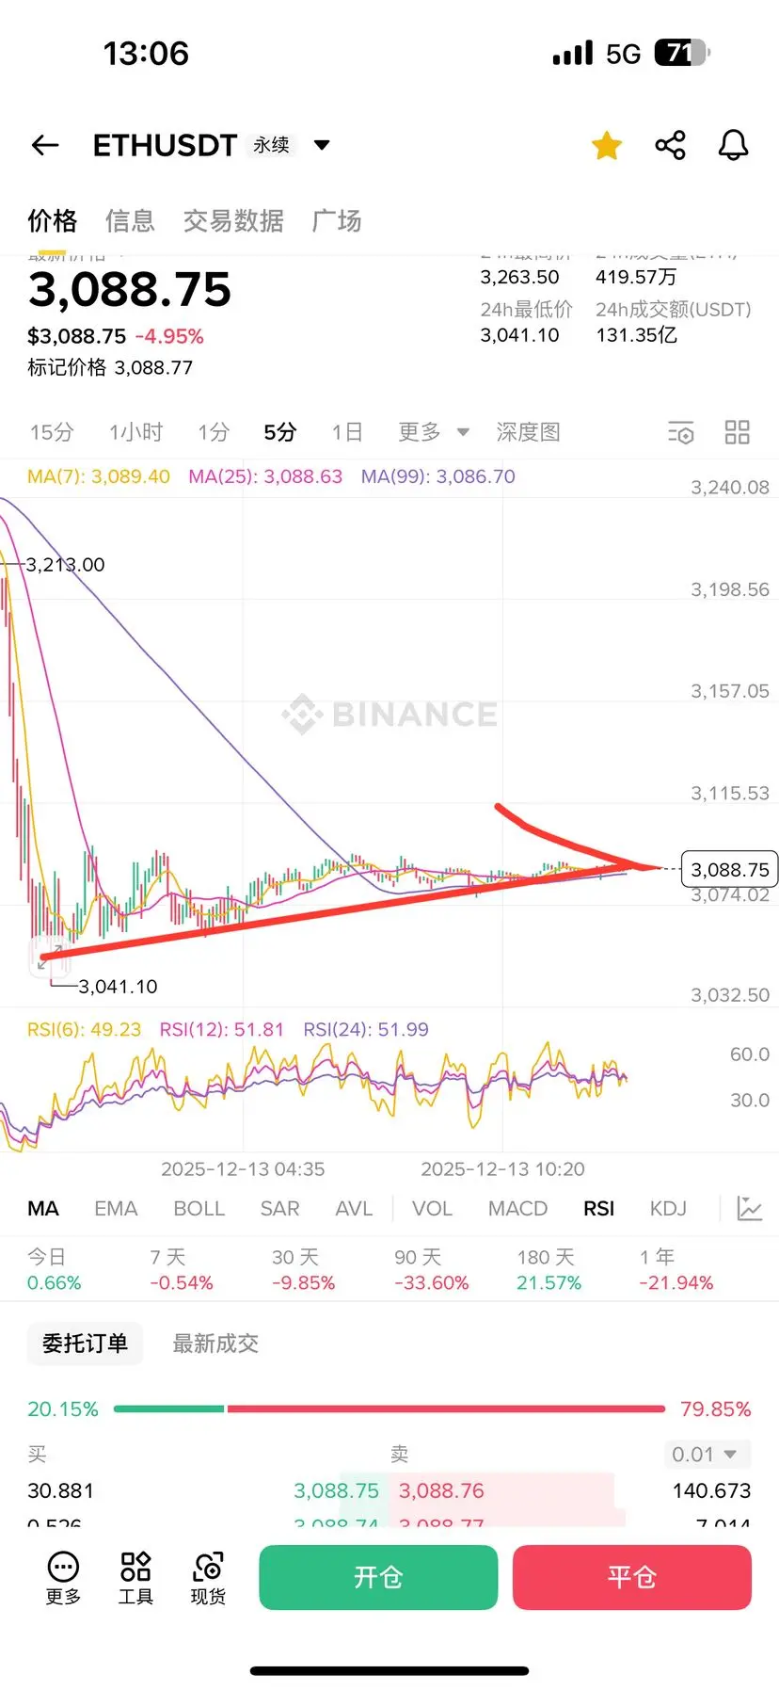The image size is (779, 1690).
Task: Click the RSI(6): 49.23 legend
Action: click(84, 1029)
